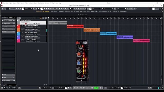Select the blue BASS GUITAR clip

click(x=108, y=33)
